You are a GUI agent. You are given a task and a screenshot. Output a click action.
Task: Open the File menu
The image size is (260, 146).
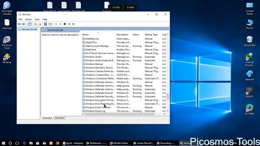tap(20, 19)
